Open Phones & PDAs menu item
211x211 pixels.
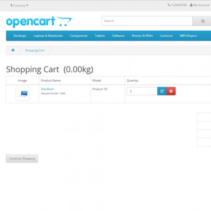click(x=142, y=36)
